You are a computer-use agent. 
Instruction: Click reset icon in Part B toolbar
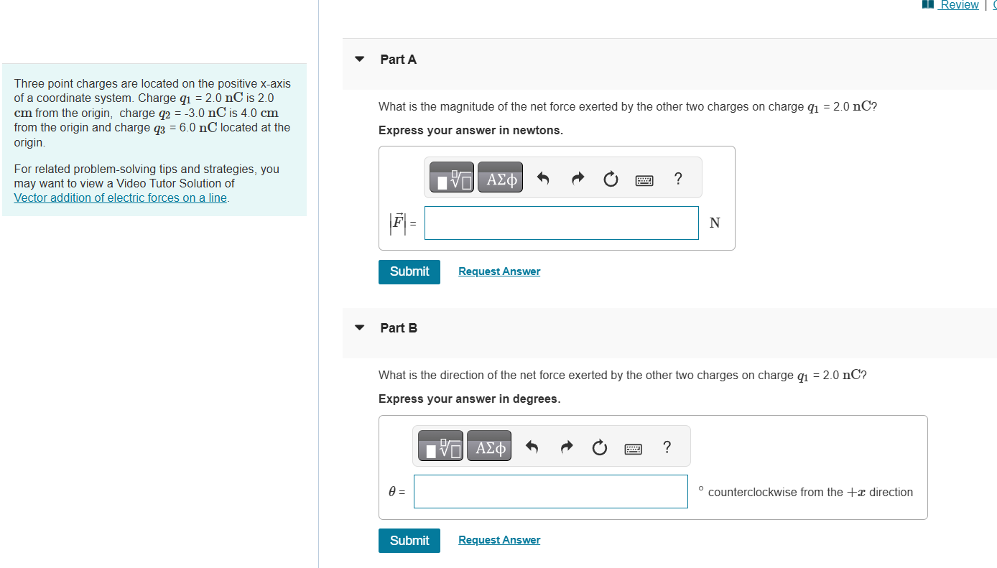(600, 448)
